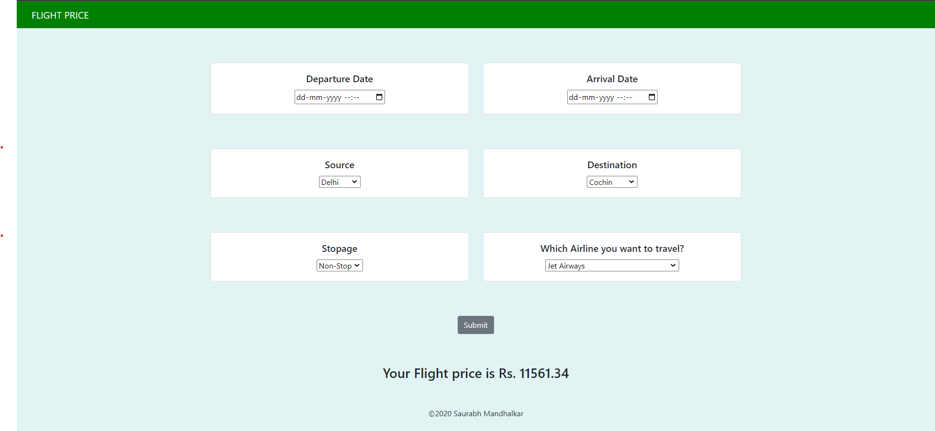This screenshot has width=935, height=431.
Task: Open the airline dropdown showing Jet Airways
Action: (607, 265)
